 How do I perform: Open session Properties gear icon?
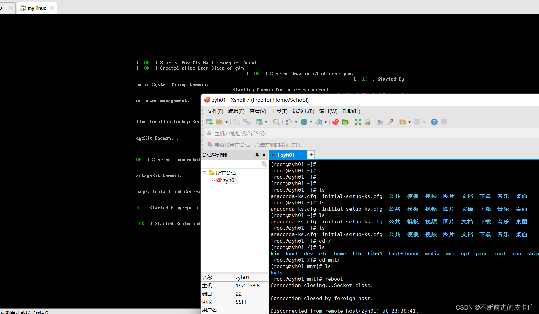coord(259,122)
